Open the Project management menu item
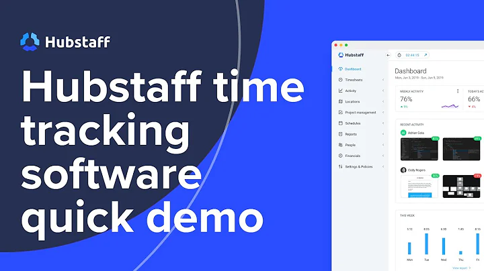The width and height of the screenshot is (484, 271). click(x=360, y=113)
